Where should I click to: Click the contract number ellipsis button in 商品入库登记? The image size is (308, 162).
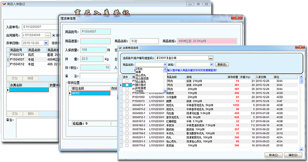pos(48,35)
